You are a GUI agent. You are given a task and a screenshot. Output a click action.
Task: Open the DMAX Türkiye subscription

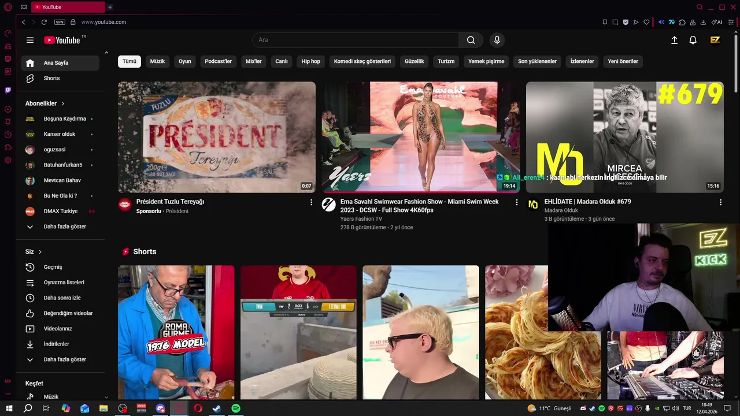60,211
